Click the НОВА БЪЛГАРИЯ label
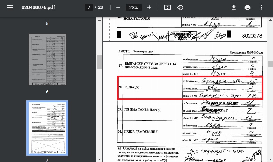 pos(136,19)
